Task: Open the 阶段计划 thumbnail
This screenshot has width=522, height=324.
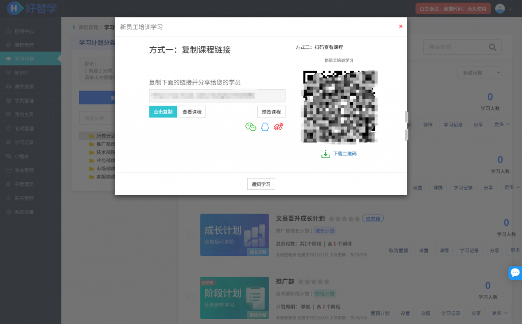Action: click(234, 298)
